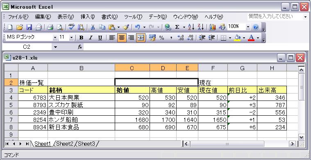Jump to last sheet tab arrow

(x=27, y=144)
